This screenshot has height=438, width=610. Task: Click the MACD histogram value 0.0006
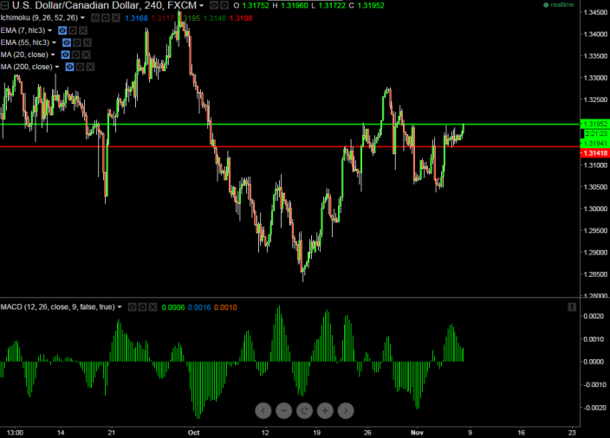(x=173, y=307)
